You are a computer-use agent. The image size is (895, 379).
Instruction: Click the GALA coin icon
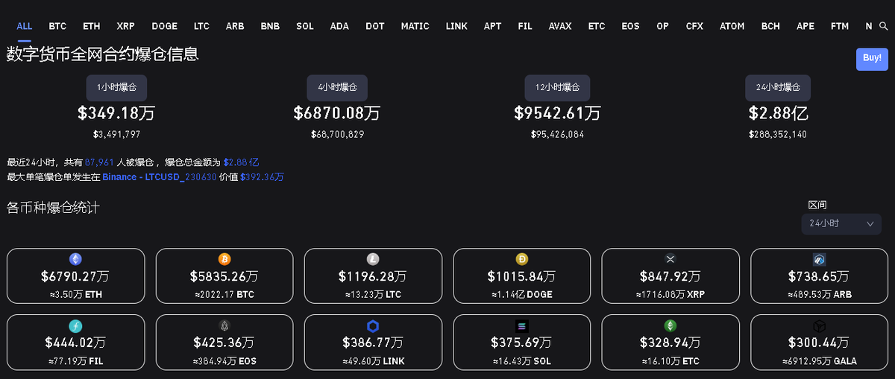819,325
